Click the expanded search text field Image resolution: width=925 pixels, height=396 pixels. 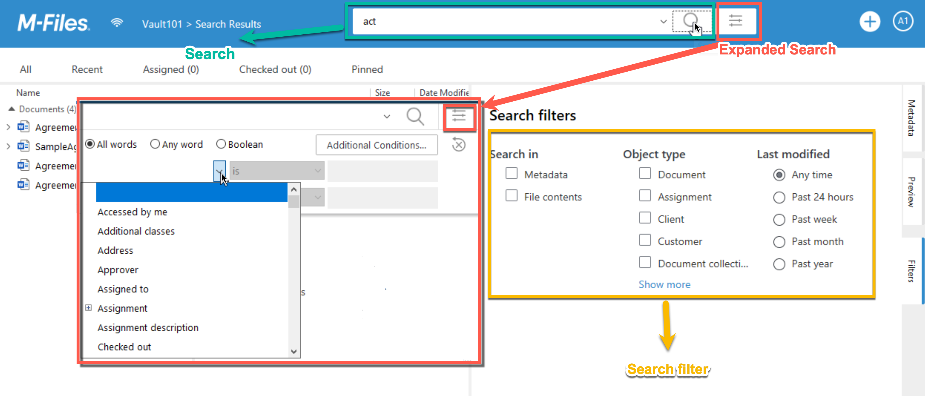(232, 116)
